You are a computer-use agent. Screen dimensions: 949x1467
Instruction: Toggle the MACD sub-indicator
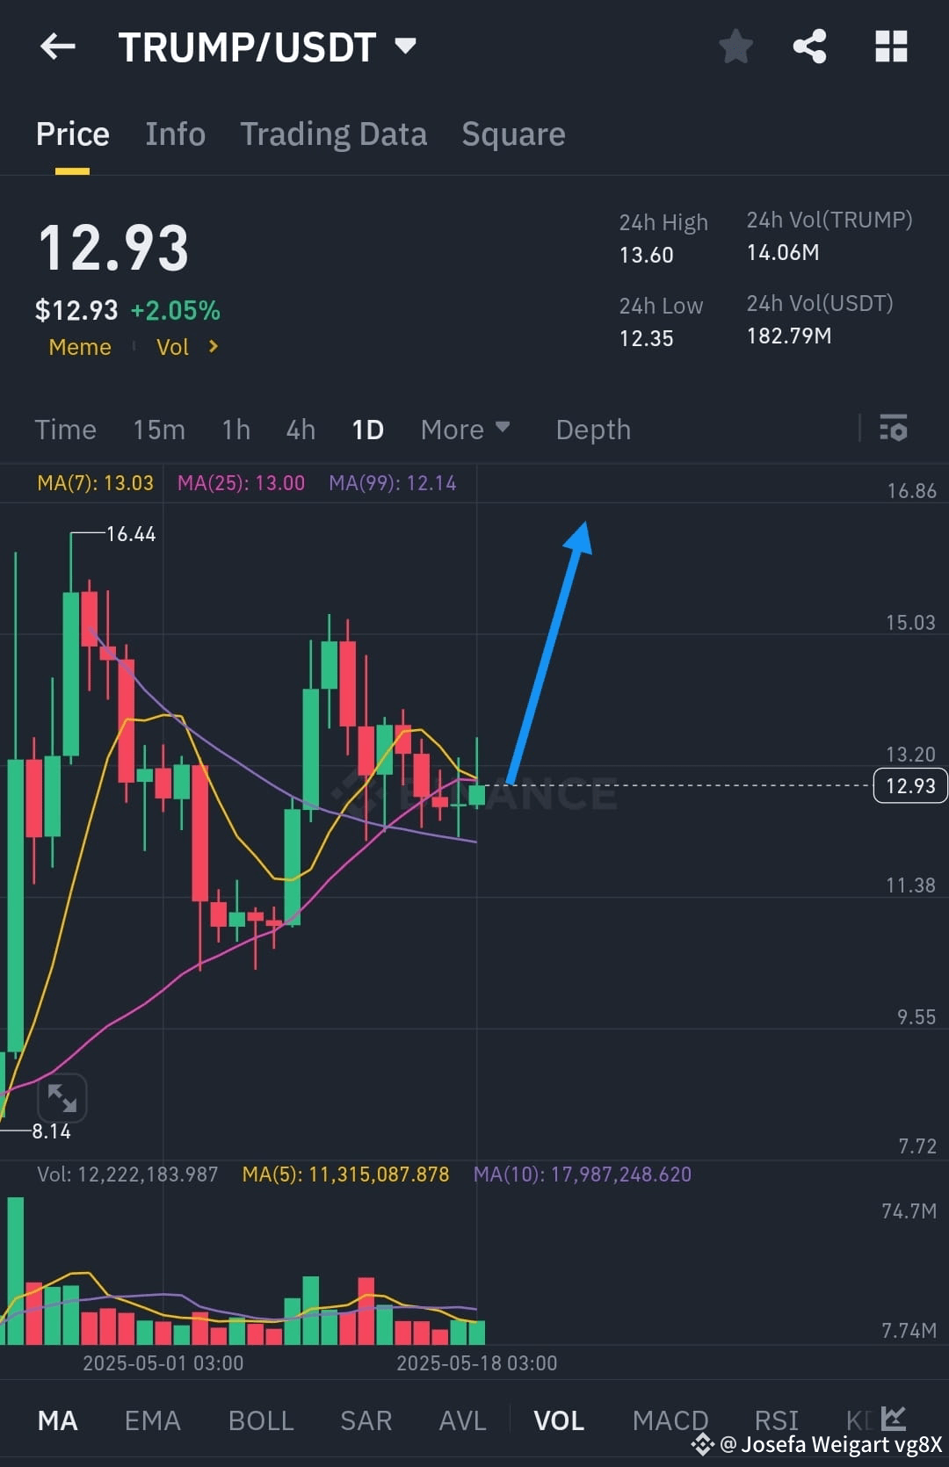[x=670, y=1420]
